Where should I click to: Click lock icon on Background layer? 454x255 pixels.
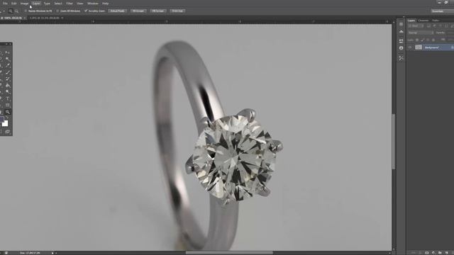click(x=453, y=47)
